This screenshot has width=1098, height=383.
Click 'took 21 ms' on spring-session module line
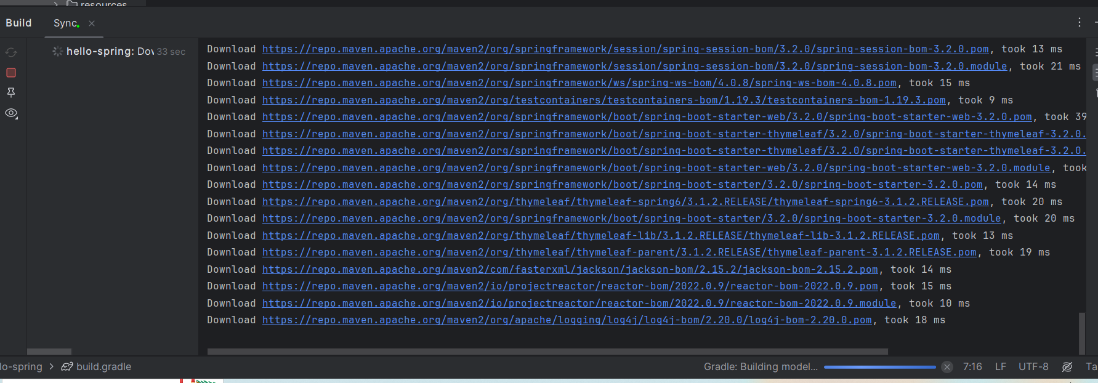[x=1050, y=67]
